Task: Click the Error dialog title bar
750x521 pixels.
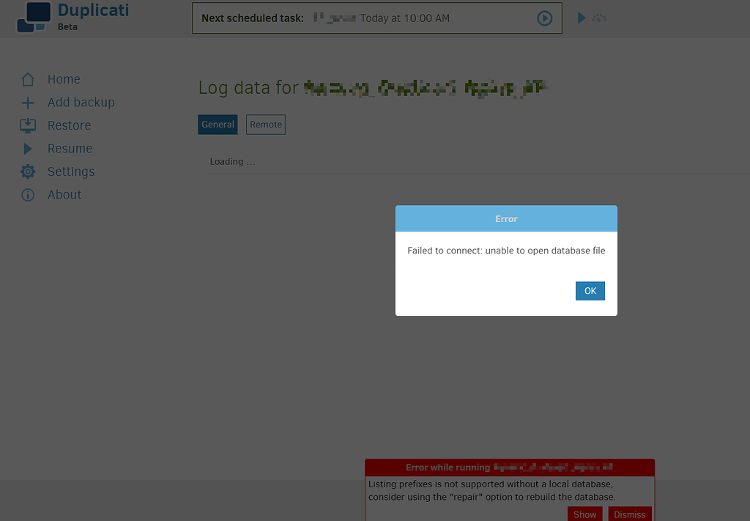Action: click(x=506, y=218)
